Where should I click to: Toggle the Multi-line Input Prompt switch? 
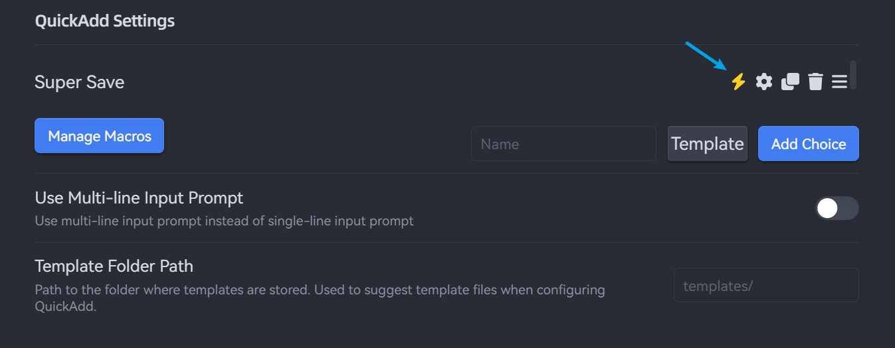837,208
